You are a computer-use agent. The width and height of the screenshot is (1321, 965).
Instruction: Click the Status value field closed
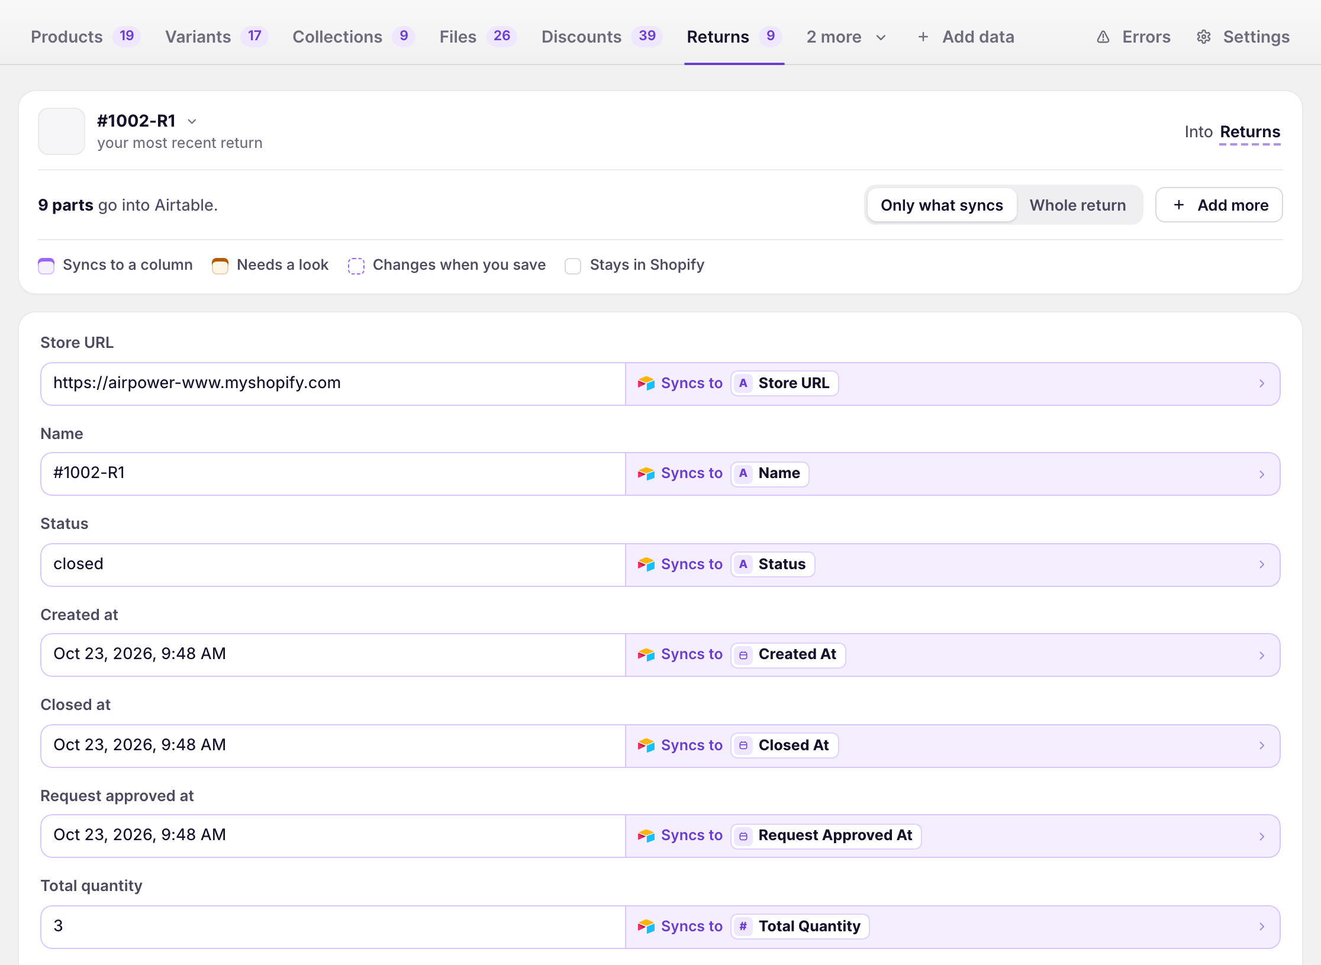click(x=333, y=564)
